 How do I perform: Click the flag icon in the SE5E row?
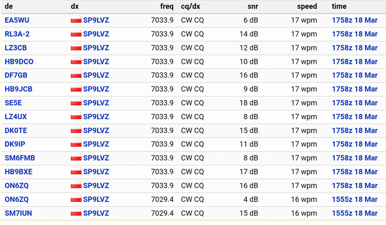(x=76, y=103)
